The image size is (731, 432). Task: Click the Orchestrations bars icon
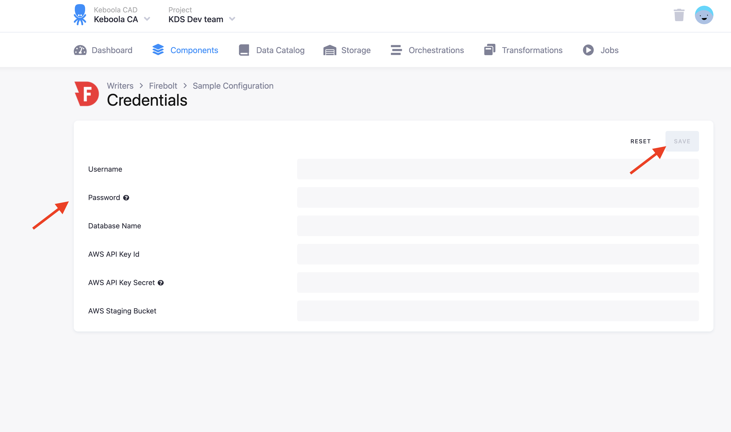396,50
